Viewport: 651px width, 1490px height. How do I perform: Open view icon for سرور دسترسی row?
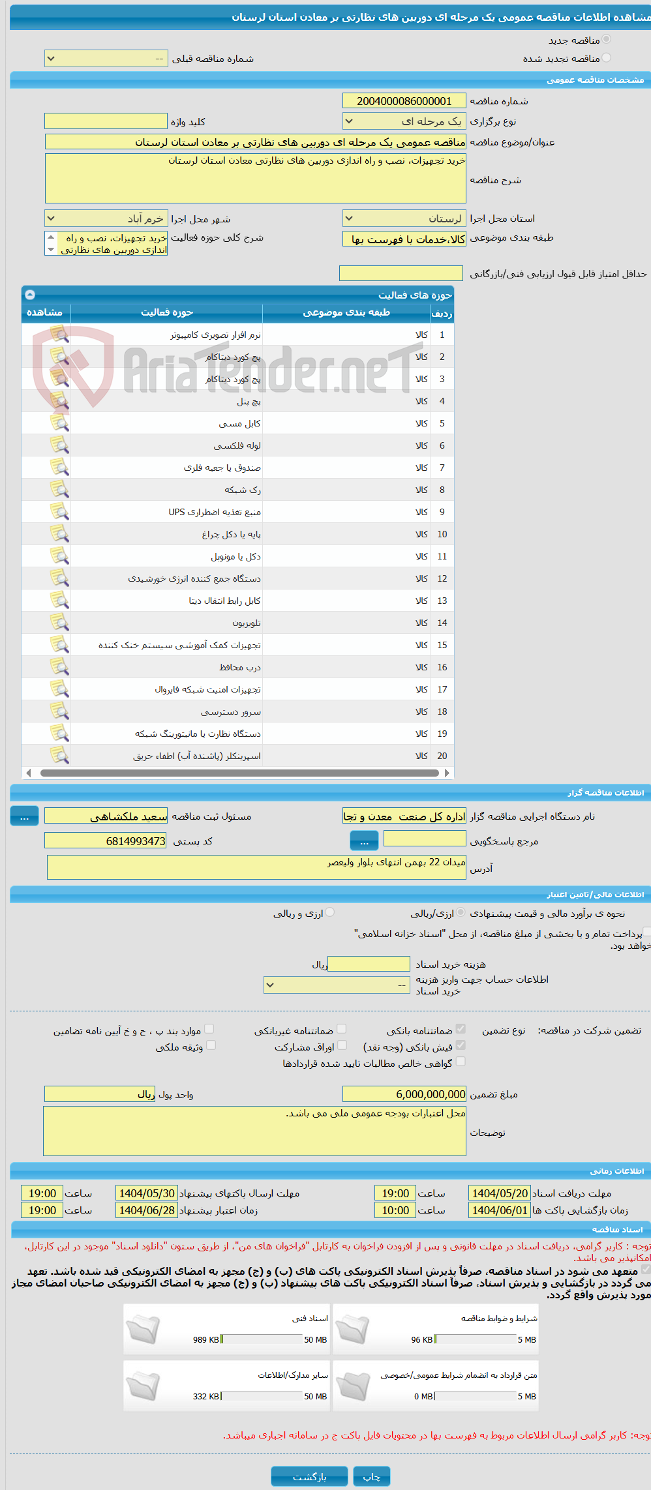(59, 711)
